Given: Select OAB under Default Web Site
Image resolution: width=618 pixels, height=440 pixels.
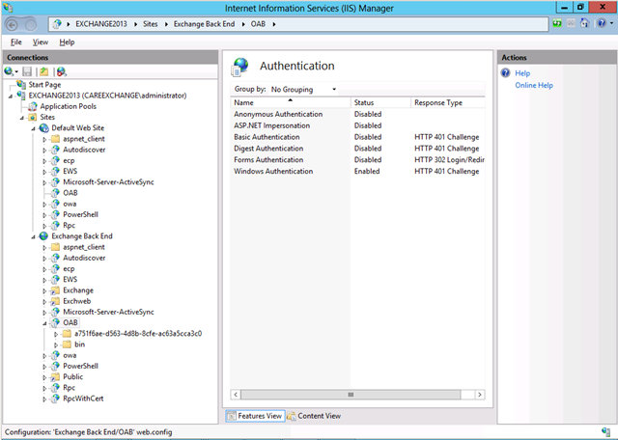Looking at the screenshot, I should (x=70, y=193).
